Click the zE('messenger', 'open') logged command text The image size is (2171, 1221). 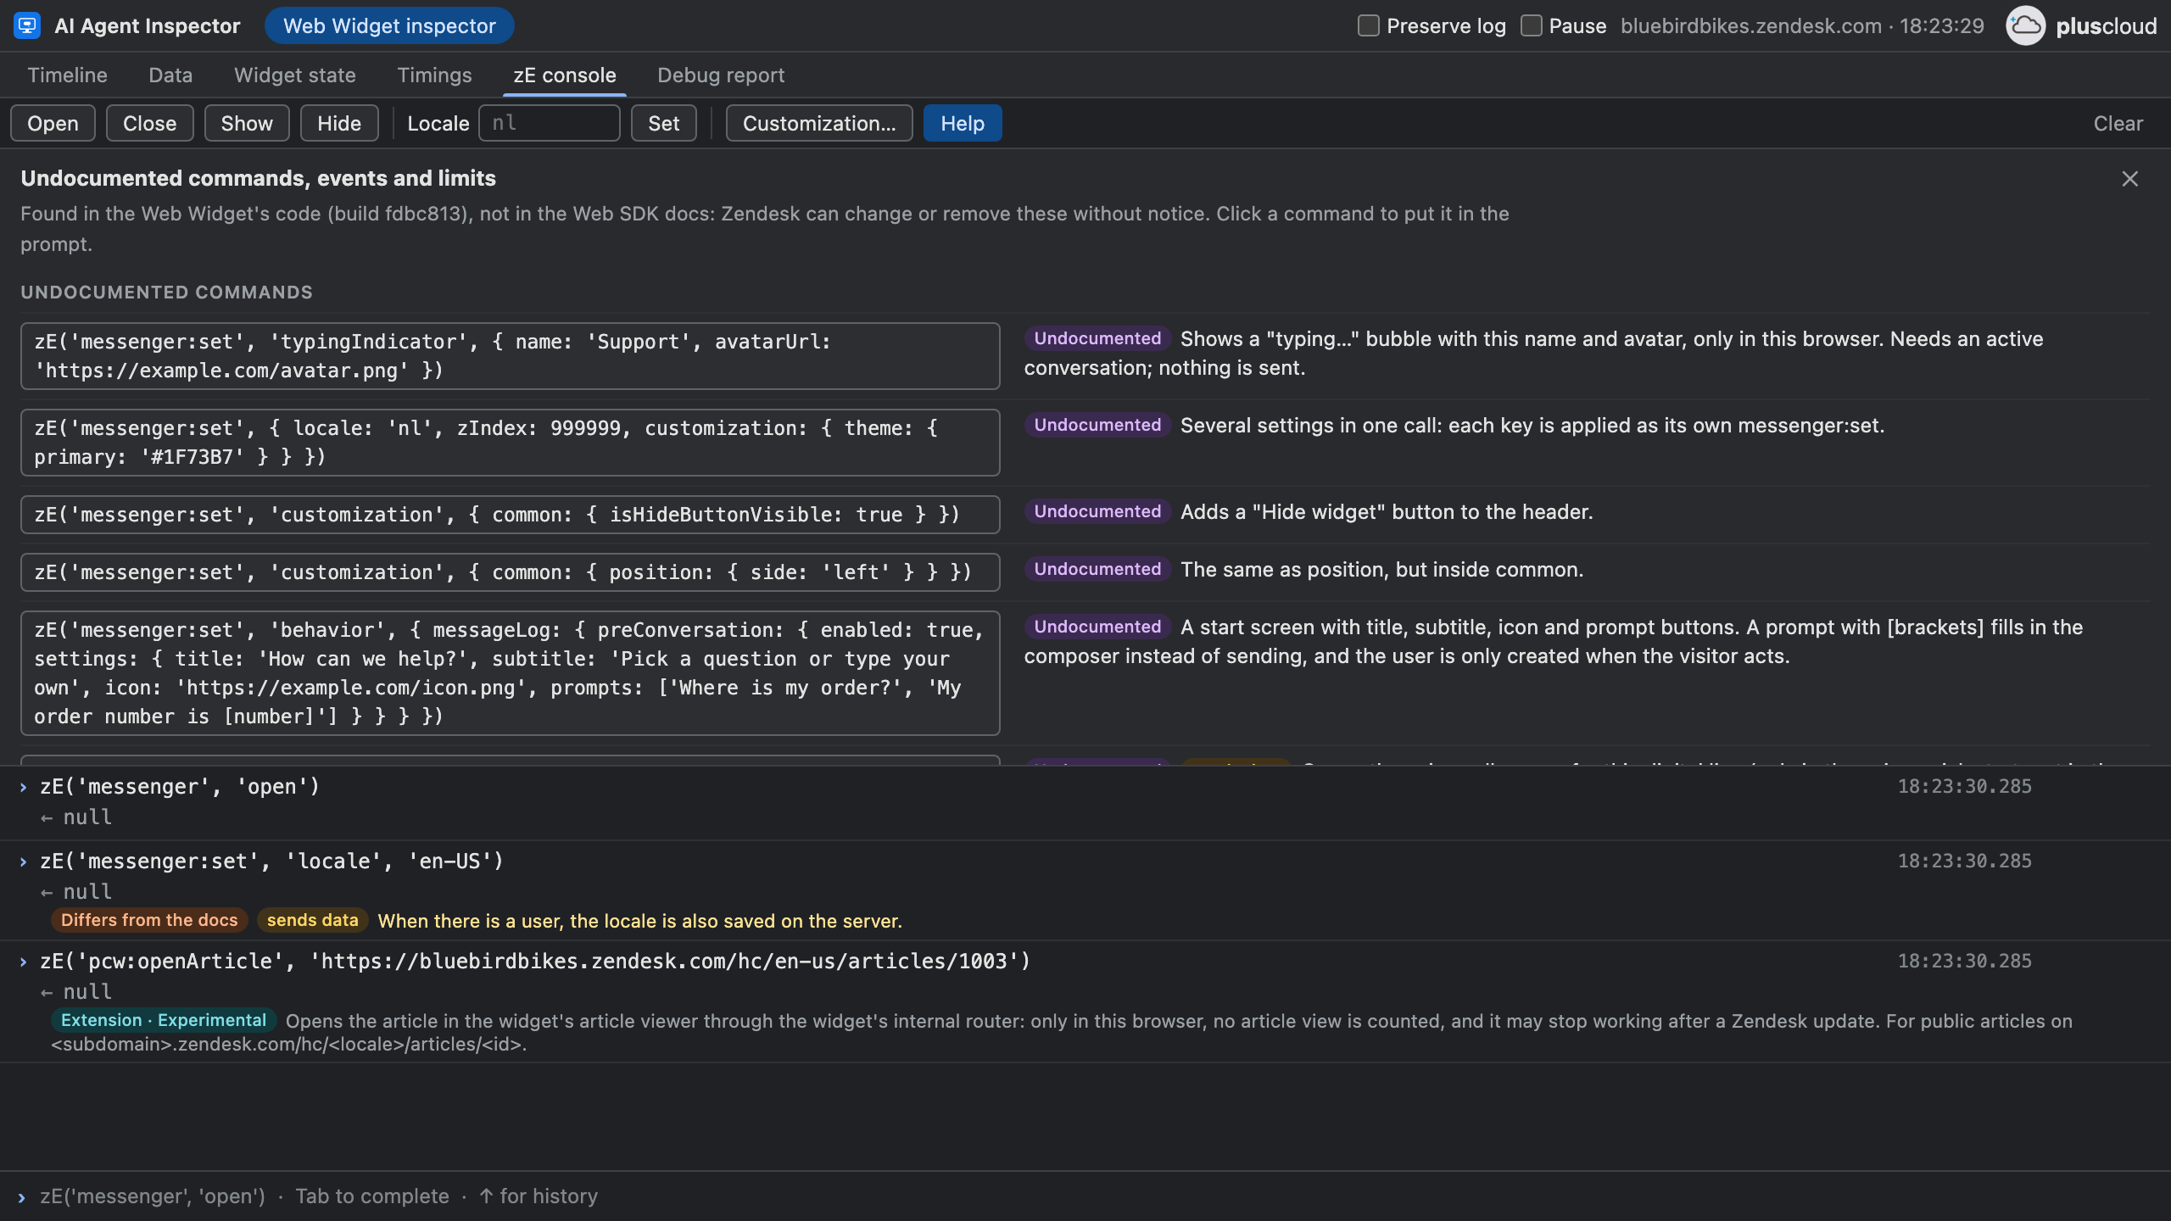click(x=180, y=787)
